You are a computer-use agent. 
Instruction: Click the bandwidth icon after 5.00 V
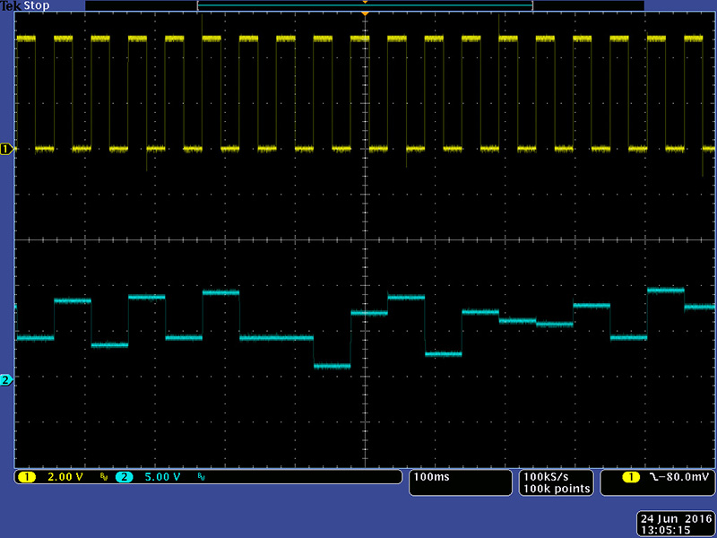[x=202, y=478]
